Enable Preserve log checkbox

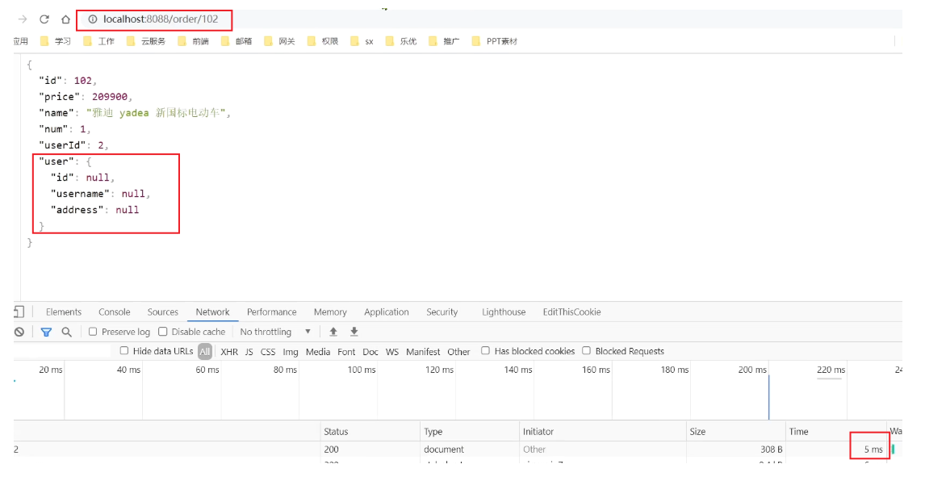(93, 332)
